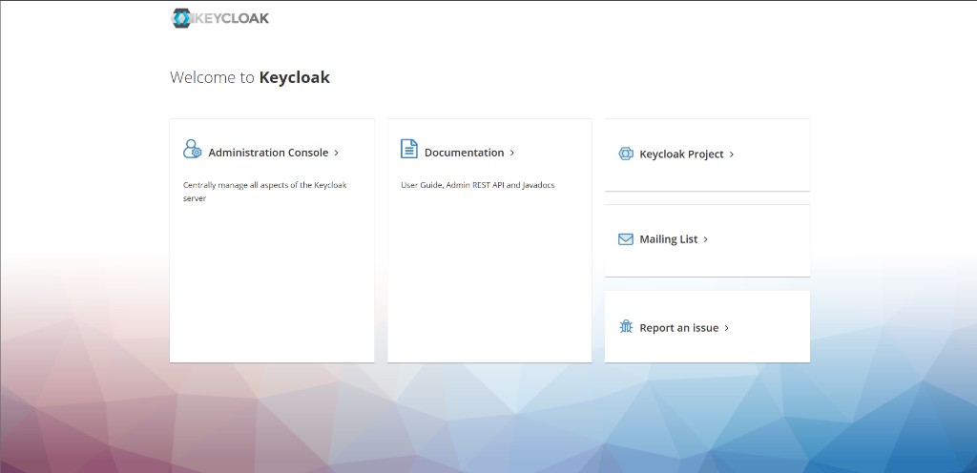Open the Administration Console link

pos(268,153)
